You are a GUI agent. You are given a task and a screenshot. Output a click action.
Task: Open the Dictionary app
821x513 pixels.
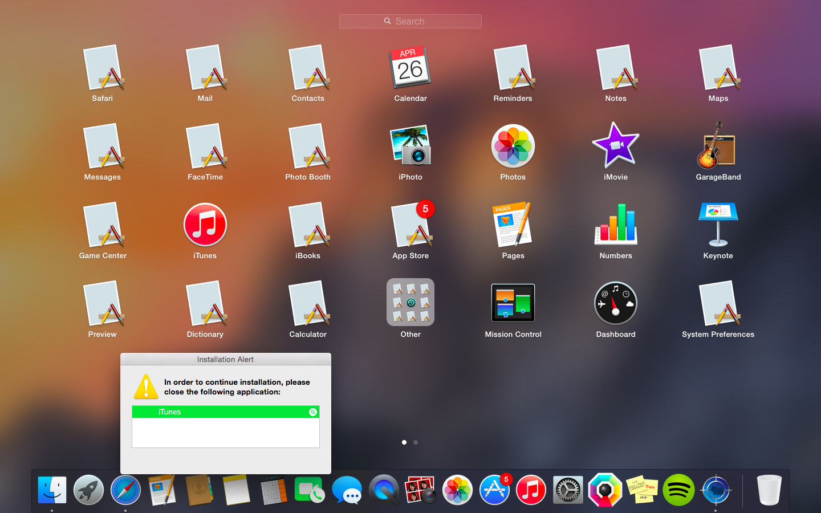click(205, 304)
